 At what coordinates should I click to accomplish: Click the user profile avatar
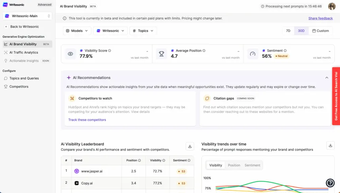pyautogui.click(x=331, y=6)
